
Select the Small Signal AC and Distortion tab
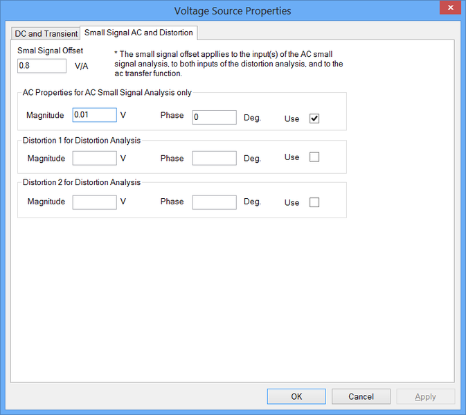pyautogui.click(x=138, y=33)
